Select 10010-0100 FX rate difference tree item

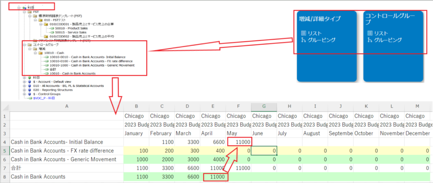(84, 61)
